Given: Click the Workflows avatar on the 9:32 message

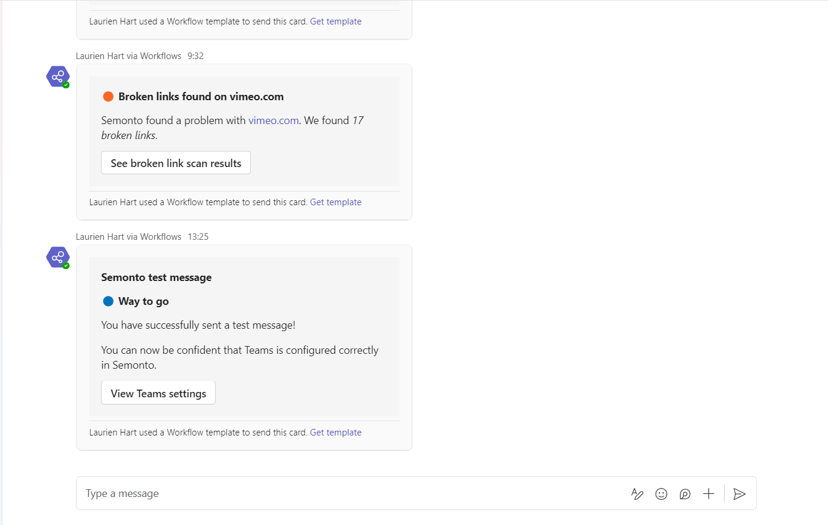Looking at the screenshot, I should point(58,77).
